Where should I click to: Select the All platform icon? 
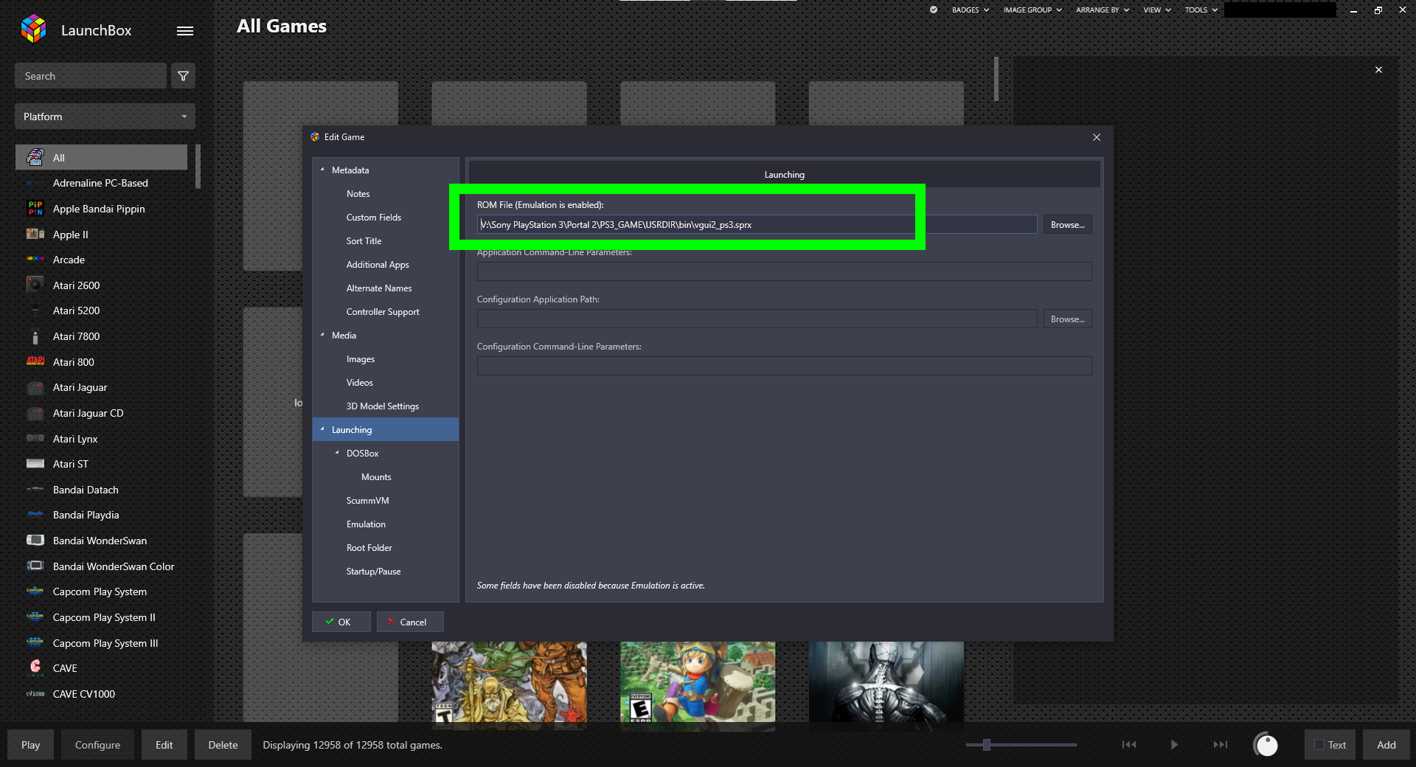click(x=35, y=157)
